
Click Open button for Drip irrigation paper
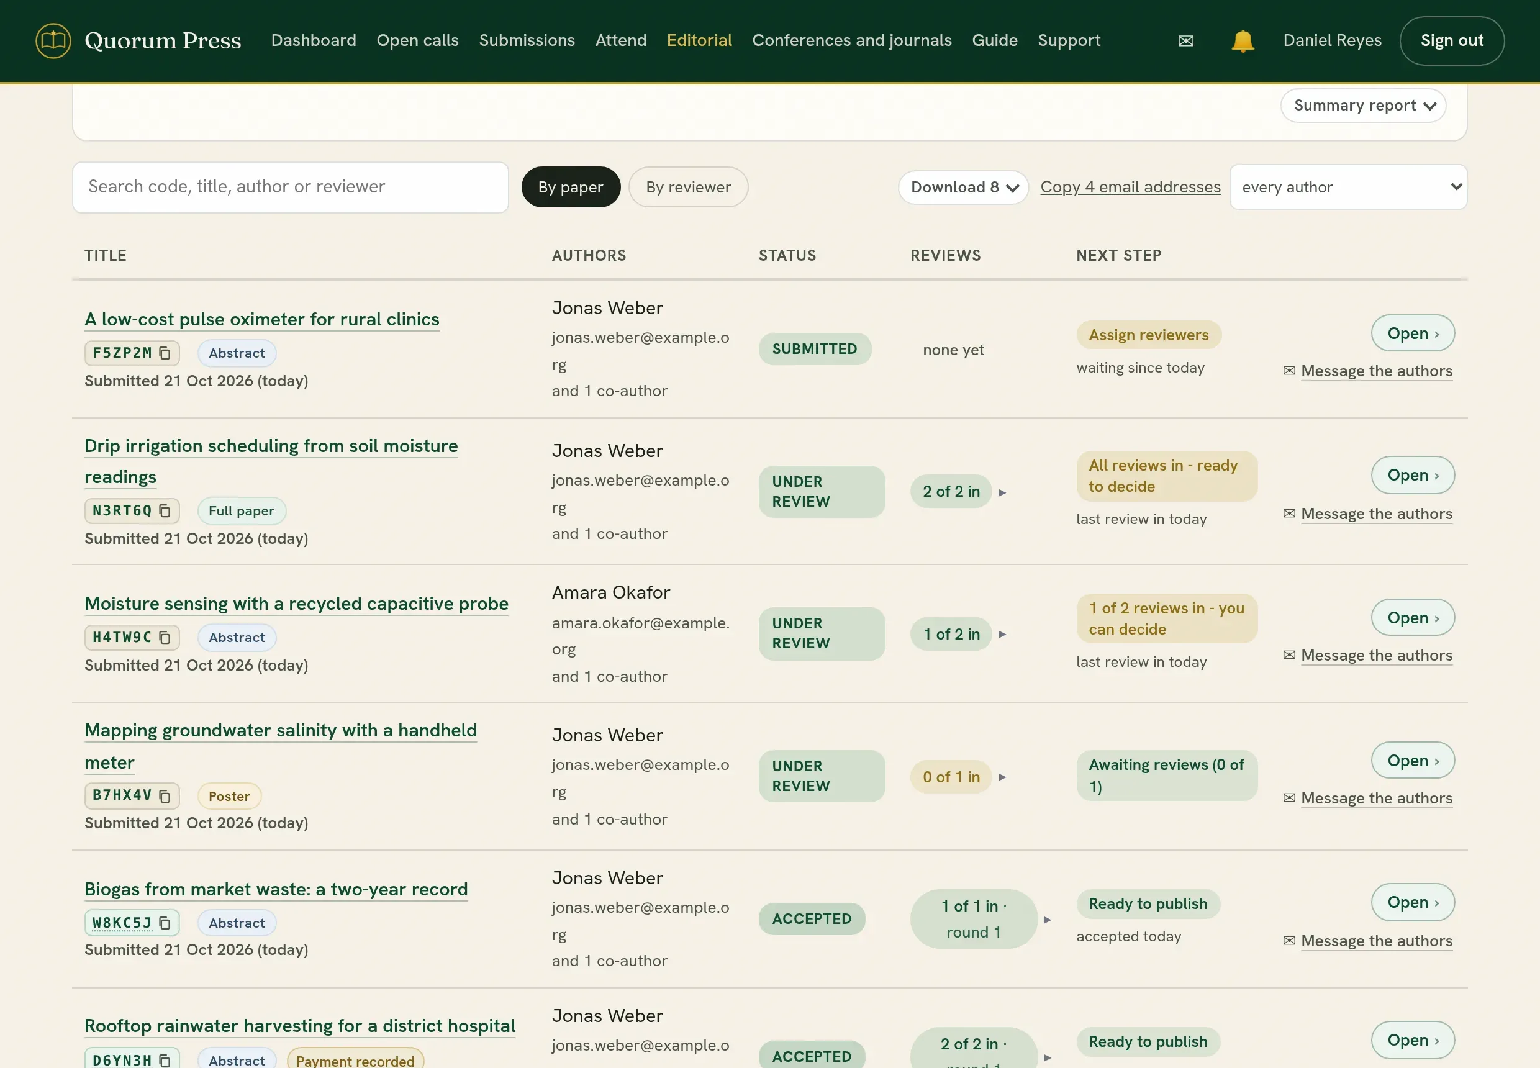click(1413, 475)
